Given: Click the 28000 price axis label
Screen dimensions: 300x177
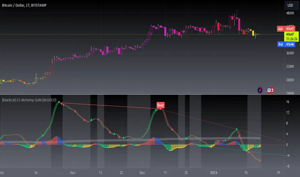Looking at the screenshot, I should click(290, 80).
